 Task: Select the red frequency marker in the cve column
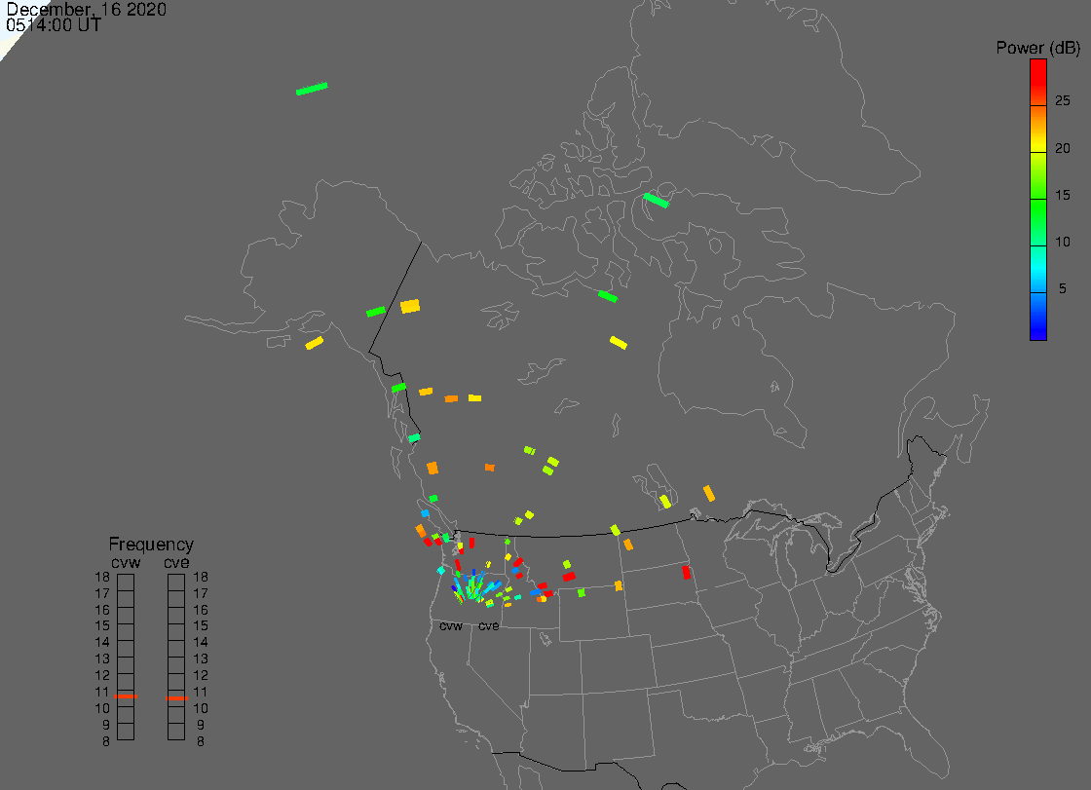tap(176, 698)
